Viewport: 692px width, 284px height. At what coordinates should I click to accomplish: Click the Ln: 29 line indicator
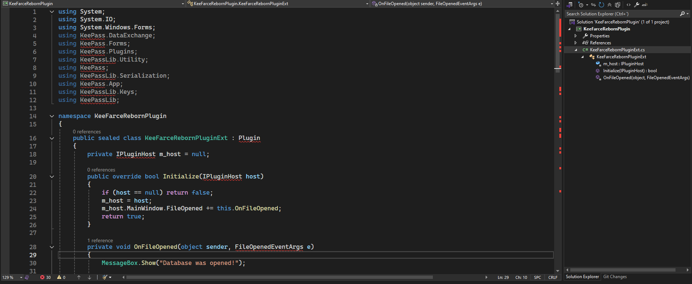(503, 277)
